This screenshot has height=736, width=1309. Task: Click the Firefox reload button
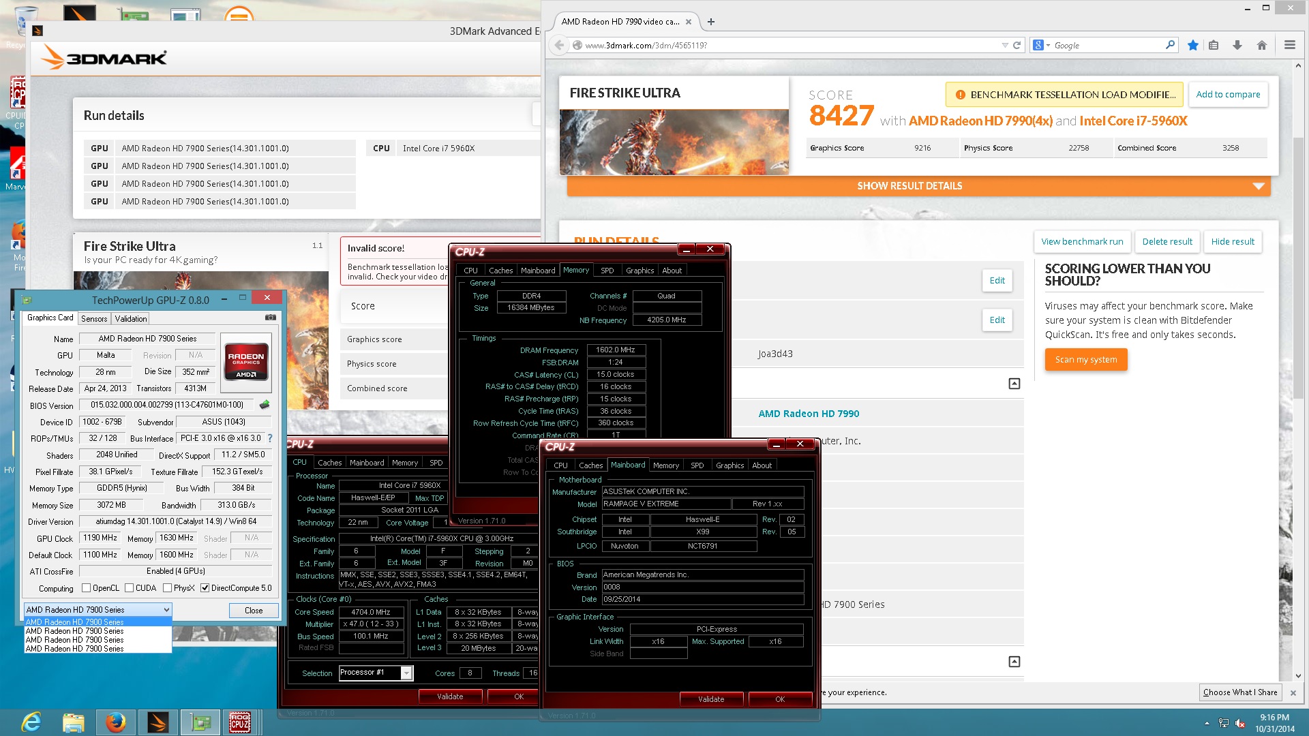click(1017, 45)
